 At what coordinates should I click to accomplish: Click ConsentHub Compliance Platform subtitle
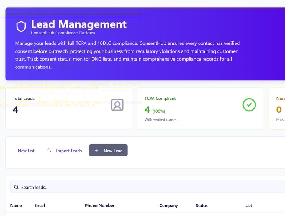point(63,33)
